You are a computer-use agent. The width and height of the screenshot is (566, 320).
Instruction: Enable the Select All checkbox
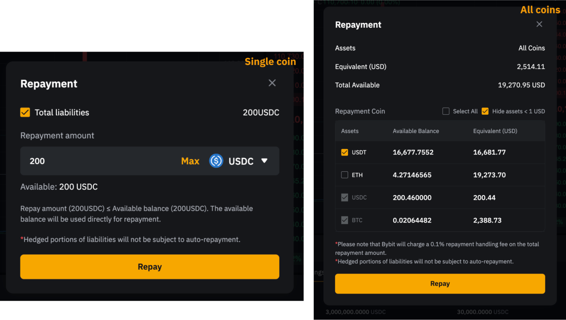tap(446, 111)
